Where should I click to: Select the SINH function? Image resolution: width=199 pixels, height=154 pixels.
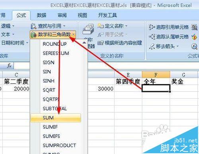[56, 81]
